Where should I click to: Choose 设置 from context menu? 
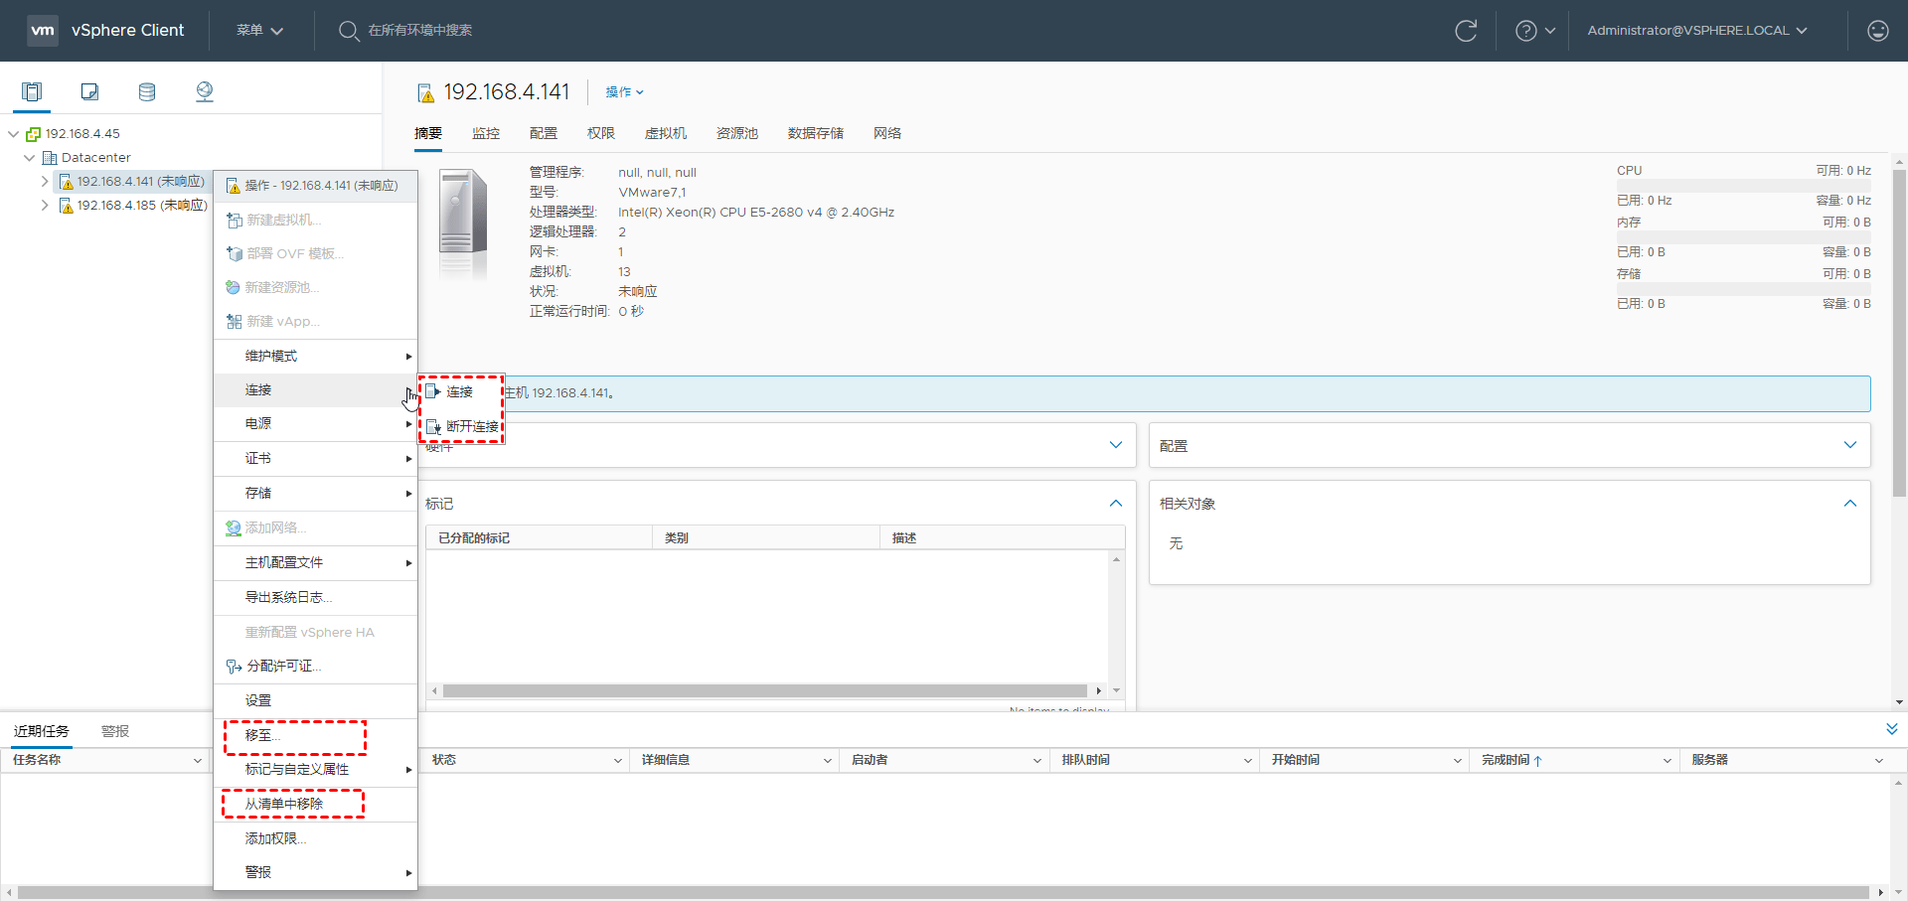[316, 701]
